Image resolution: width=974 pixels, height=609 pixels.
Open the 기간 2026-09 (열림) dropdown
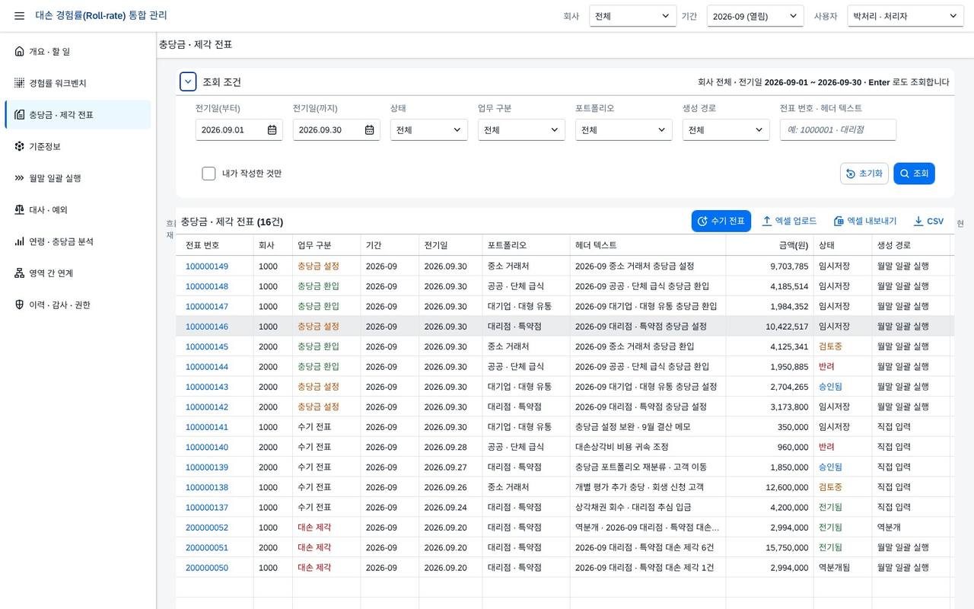click(755, 16)
